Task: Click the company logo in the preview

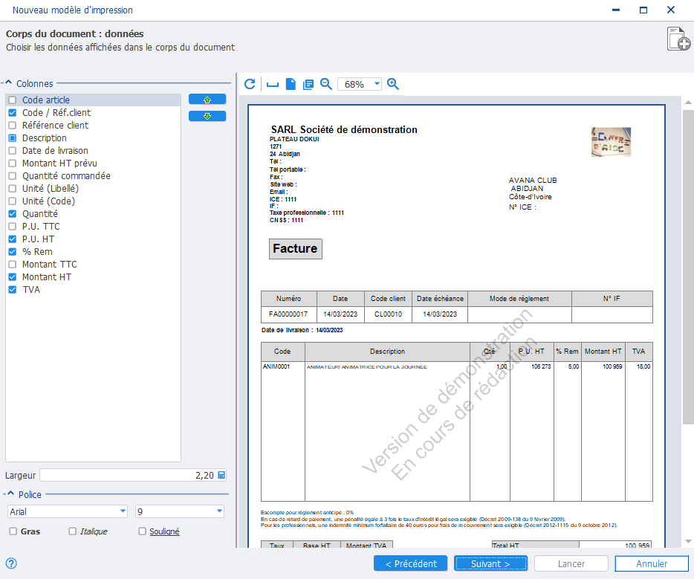Action: 611,142
